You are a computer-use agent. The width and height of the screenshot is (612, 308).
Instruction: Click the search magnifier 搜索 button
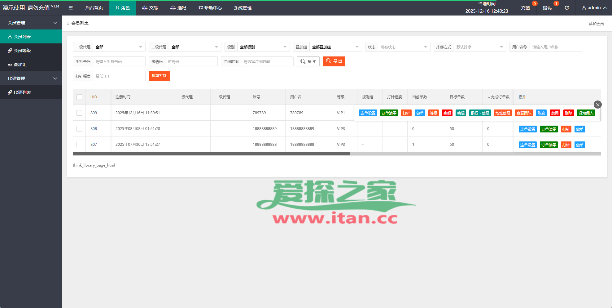point(308,61)
